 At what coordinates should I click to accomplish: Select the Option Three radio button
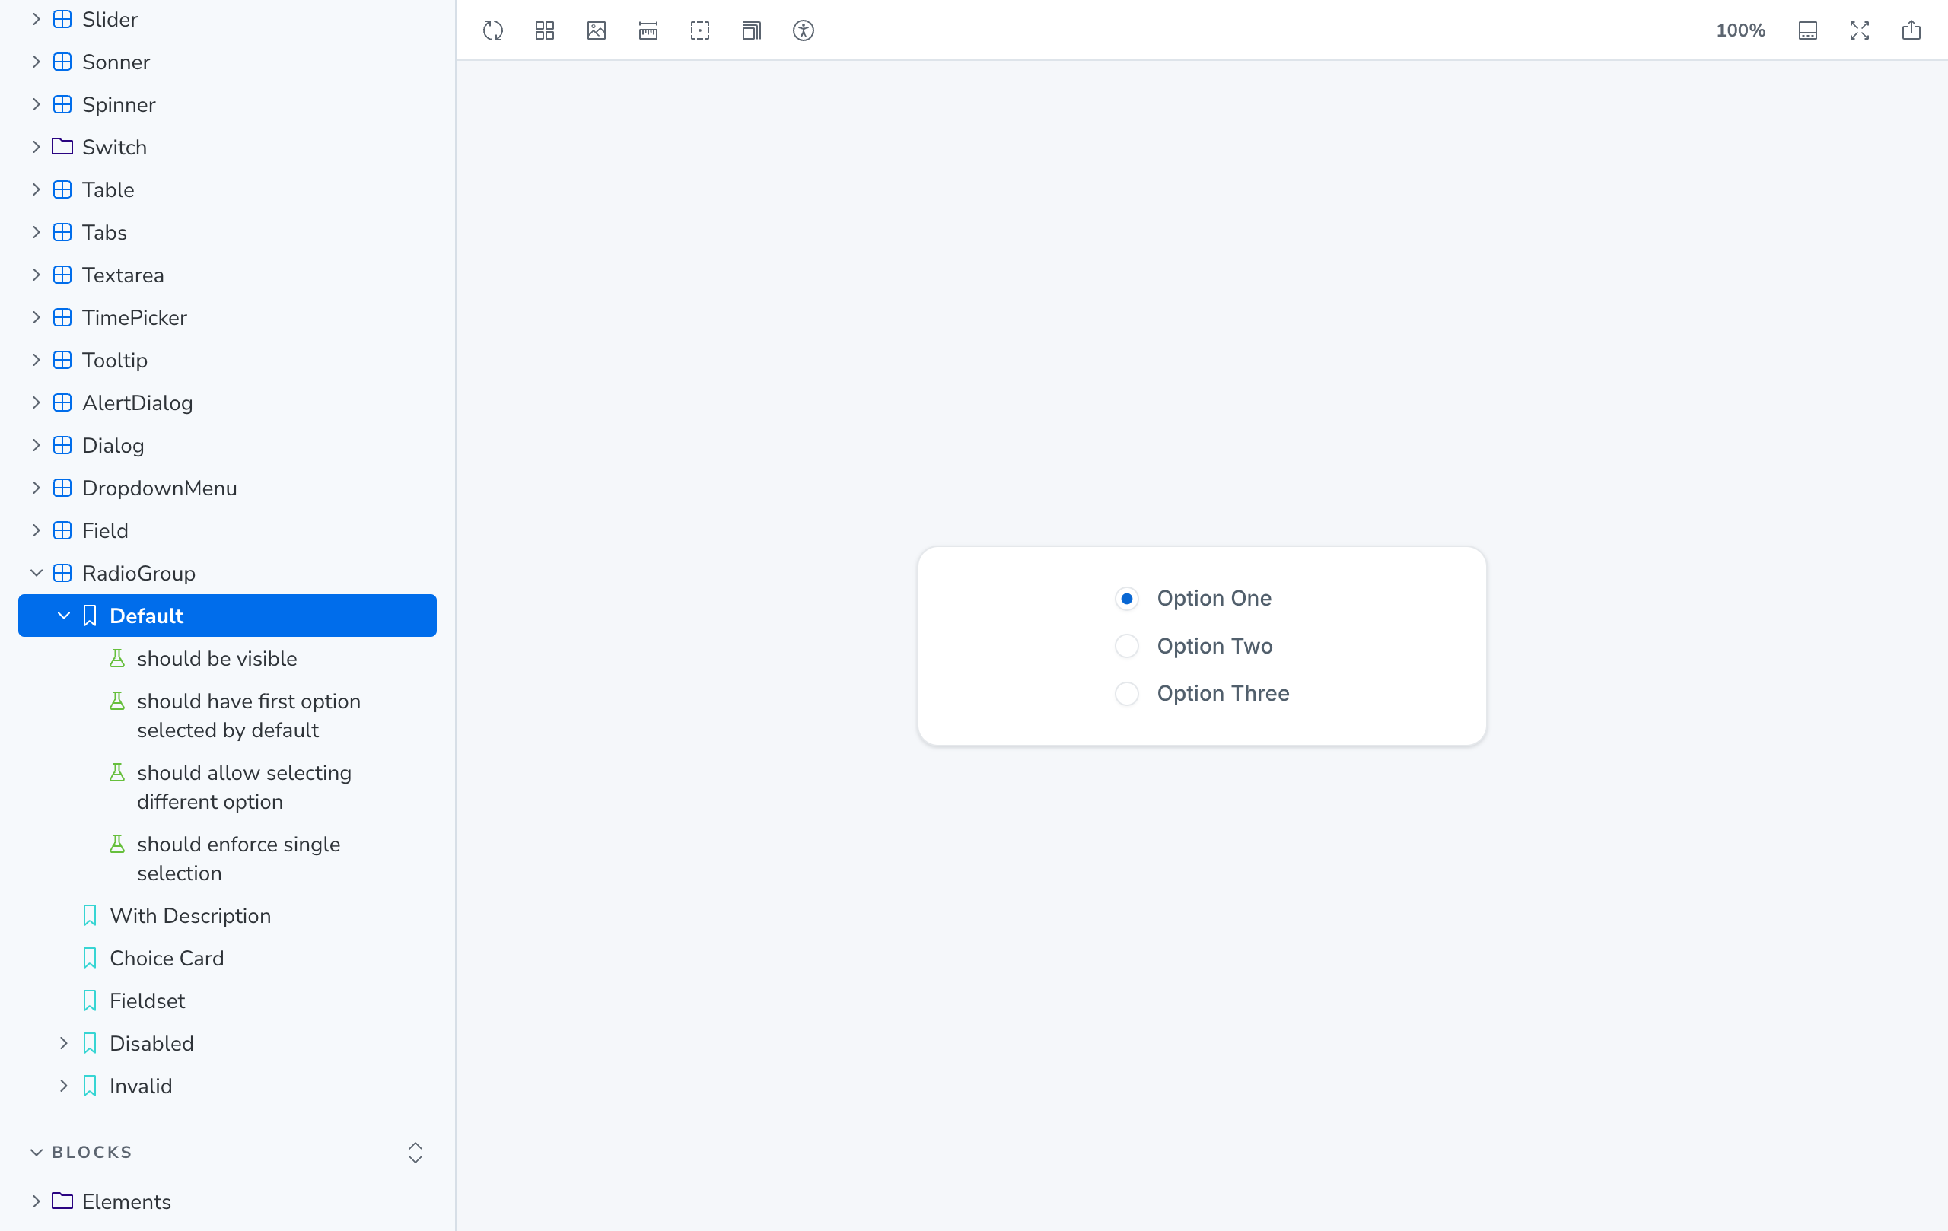(x=1126, y=693)
